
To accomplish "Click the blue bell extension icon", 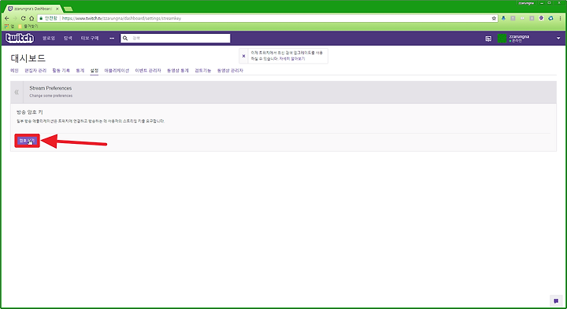I will point(503,18).
